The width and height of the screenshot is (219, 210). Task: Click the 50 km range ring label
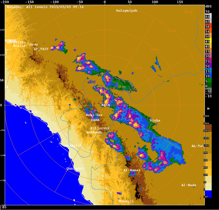(x=121, y=87)
